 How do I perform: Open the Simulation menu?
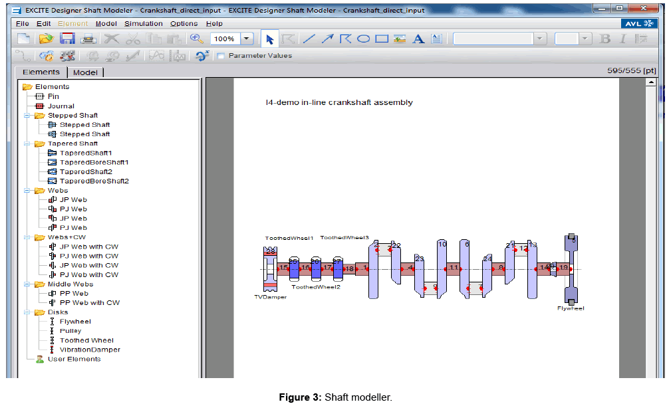tap(143, 23)
